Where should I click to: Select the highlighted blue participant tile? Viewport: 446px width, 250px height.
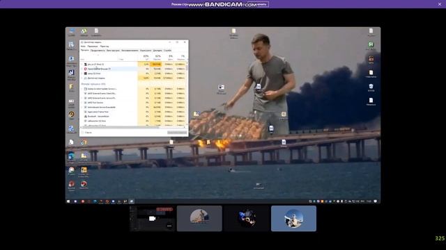coord(293,219)
